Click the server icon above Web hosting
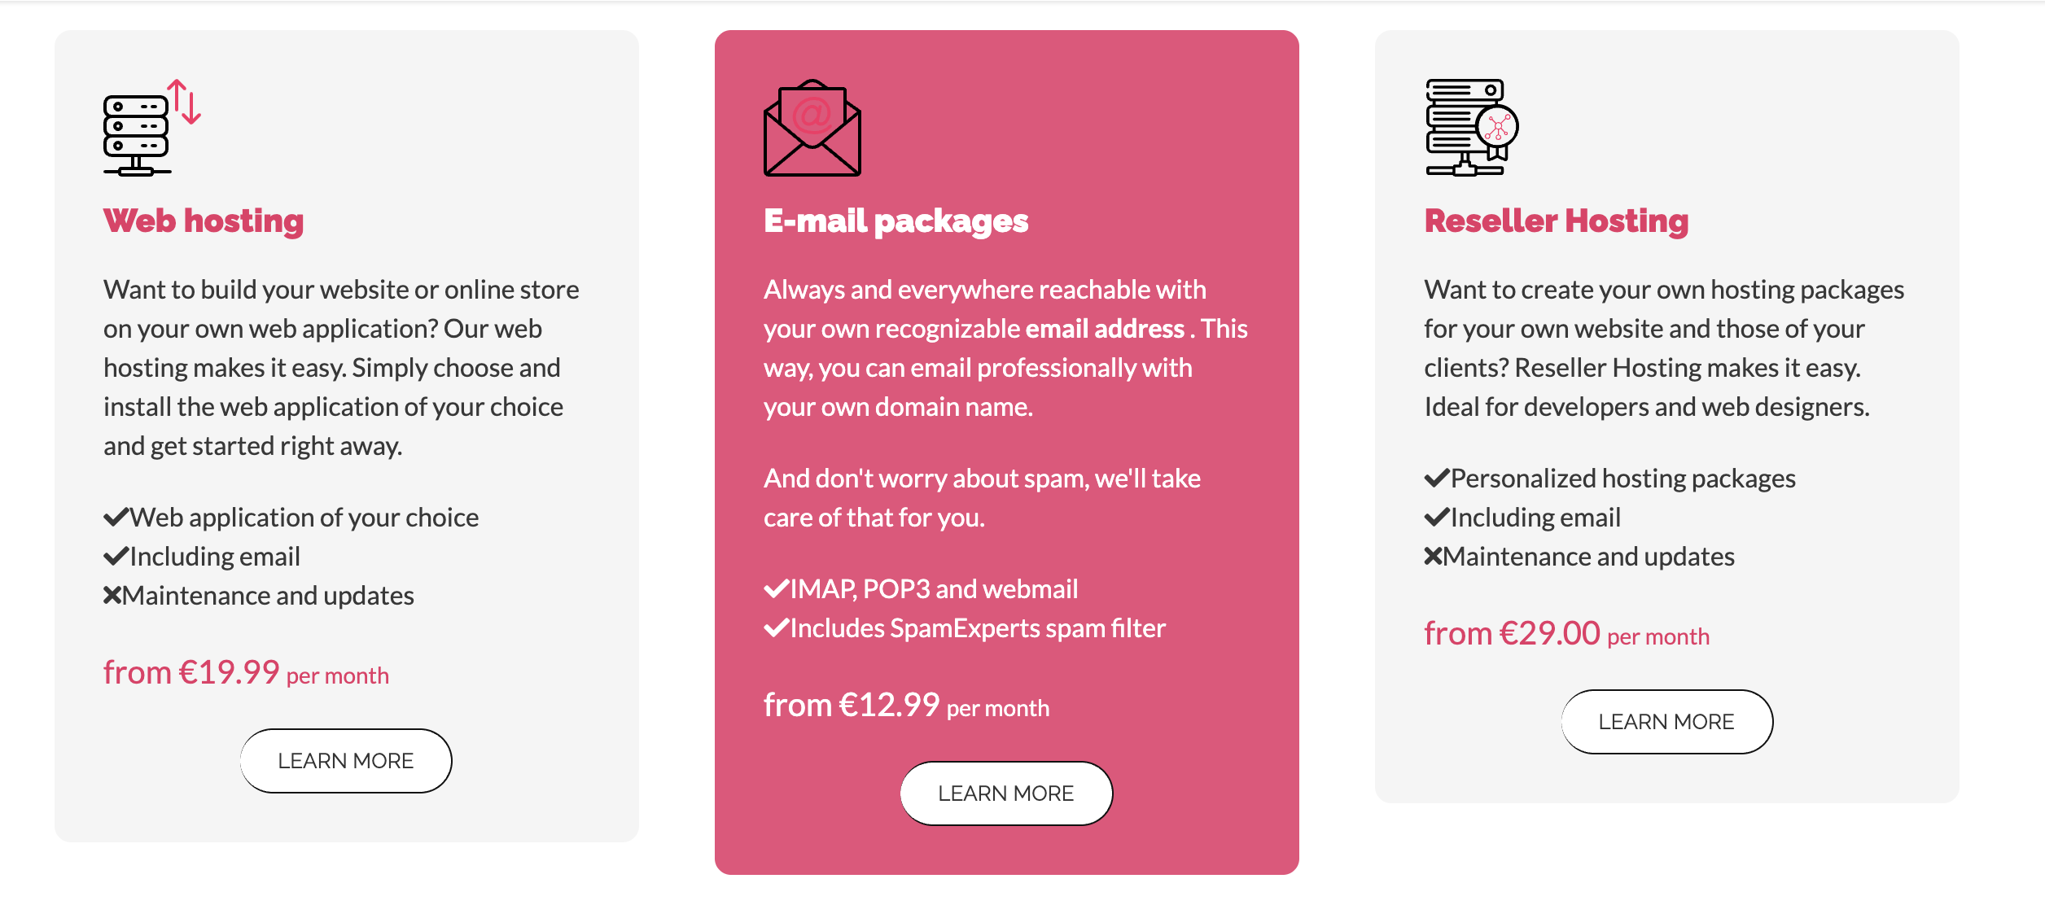 [135, 130]
